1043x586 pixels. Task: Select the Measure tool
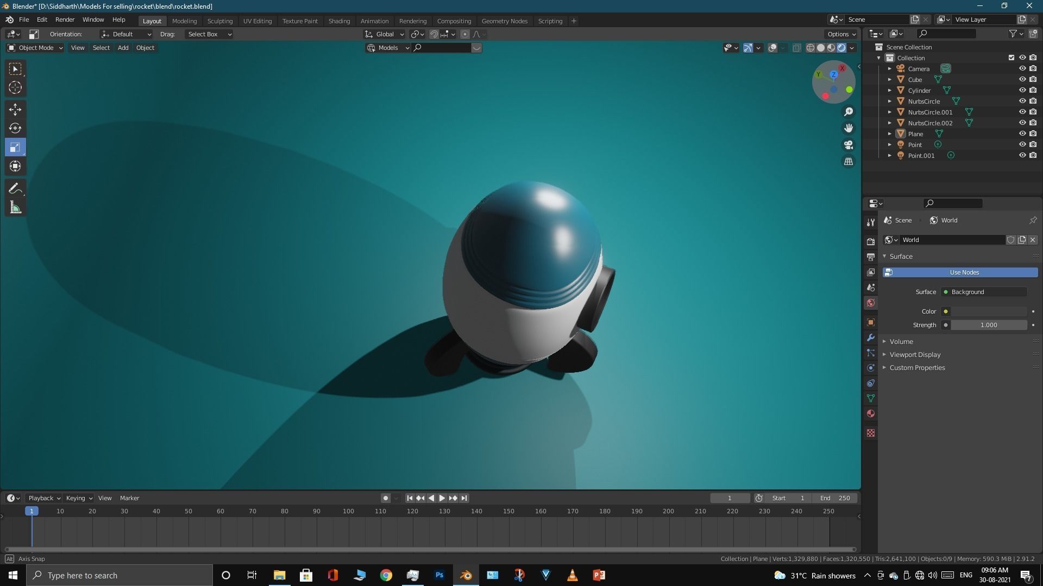[15, 208]
